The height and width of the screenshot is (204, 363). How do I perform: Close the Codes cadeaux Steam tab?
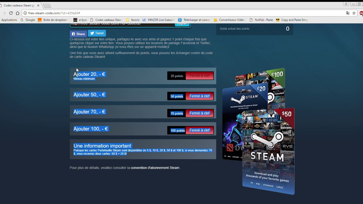(38, 5)
